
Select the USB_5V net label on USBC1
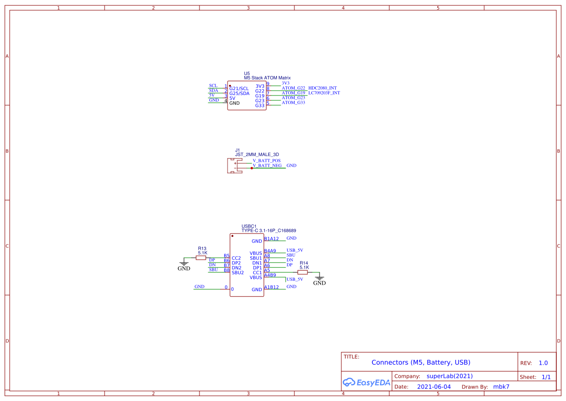(294, 250)
